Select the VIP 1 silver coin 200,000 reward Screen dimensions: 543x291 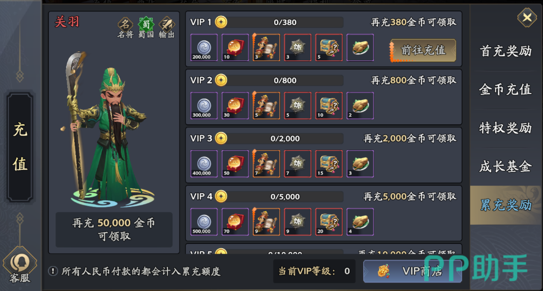pyautogui.click(x=204, y=48)
